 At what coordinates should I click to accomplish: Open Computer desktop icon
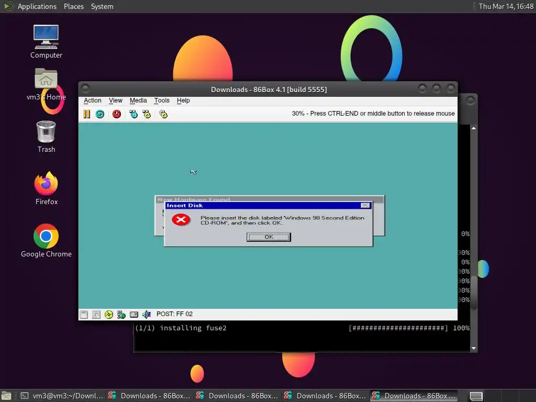[x=46, y=42]
